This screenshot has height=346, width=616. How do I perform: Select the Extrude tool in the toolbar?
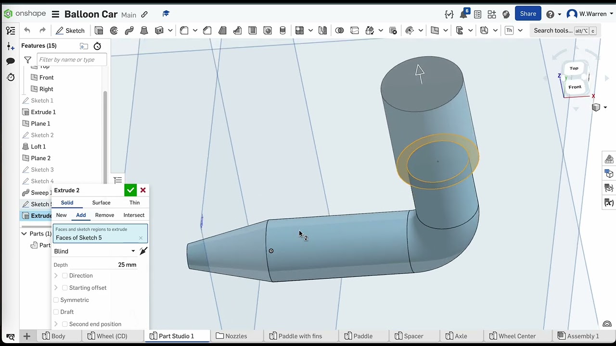point(99,31)
